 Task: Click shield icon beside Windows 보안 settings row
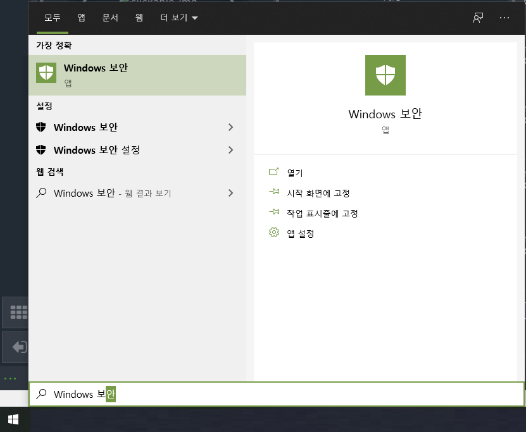41,127
